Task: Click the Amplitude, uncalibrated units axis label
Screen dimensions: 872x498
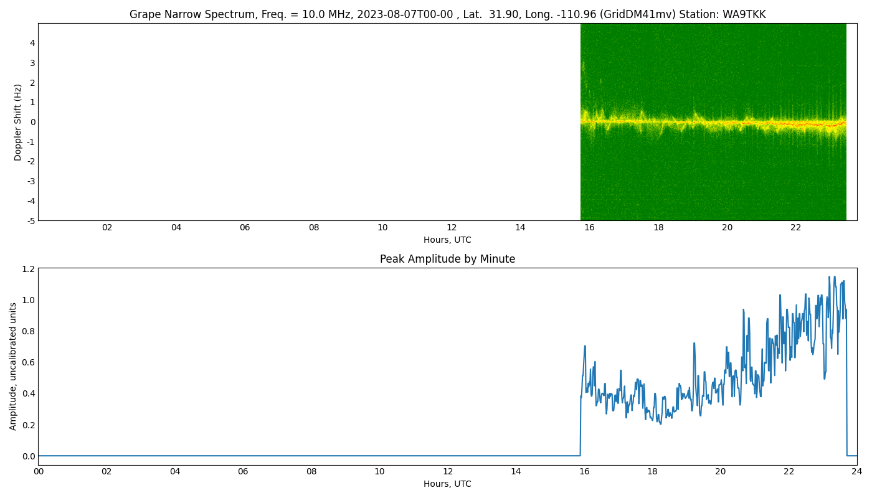Action: coord(13,366)
